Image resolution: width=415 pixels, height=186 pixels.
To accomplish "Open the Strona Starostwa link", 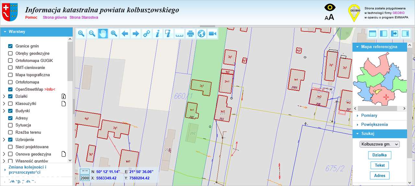I will pyautogui.click(x=84, y=17).
